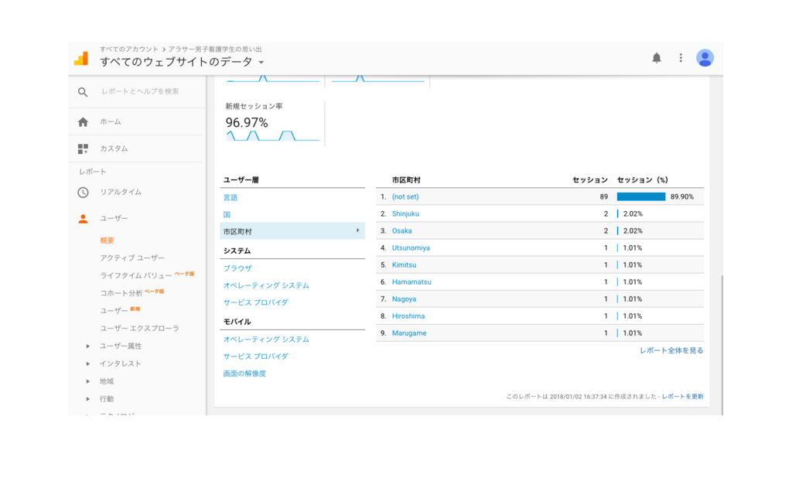Click the すべてのアカウント breadcrumb

pyautogui.click(x=129, y=49)
